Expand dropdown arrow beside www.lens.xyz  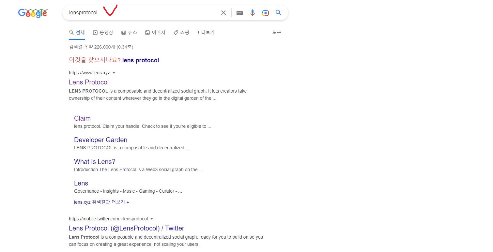(x=114, y=73)
